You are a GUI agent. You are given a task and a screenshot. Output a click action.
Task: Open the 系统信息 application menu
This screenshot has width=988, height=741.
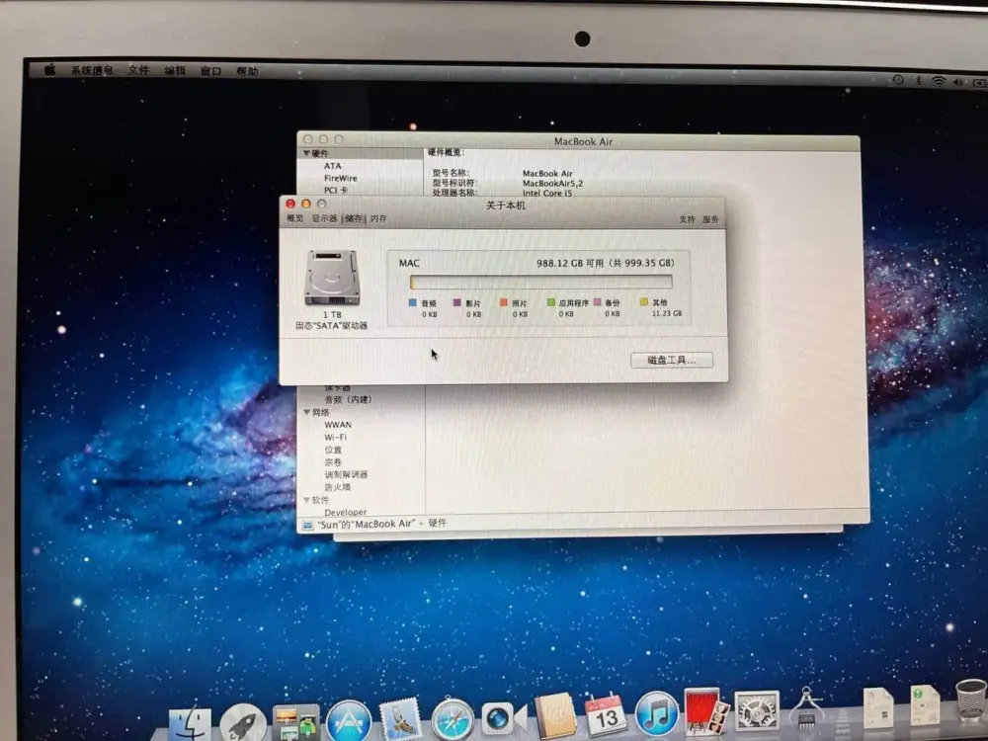(92, 70)
